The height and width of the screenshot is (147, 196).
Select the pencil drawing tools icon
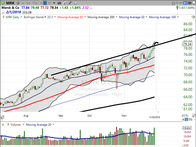pos(70,3)
